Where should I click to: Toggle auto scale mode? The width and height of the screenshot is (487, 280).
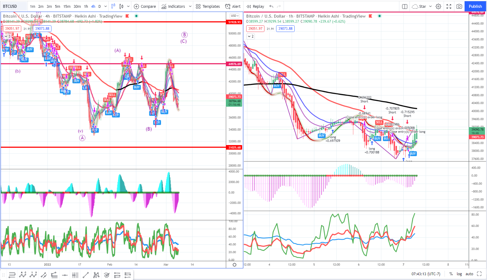pyautogui.click(x=469, y=274)
